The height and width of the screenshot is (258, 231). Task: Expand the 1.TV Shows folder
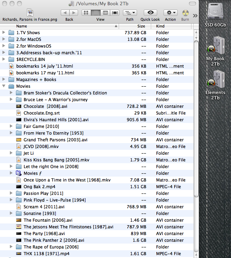click(4, 32)
